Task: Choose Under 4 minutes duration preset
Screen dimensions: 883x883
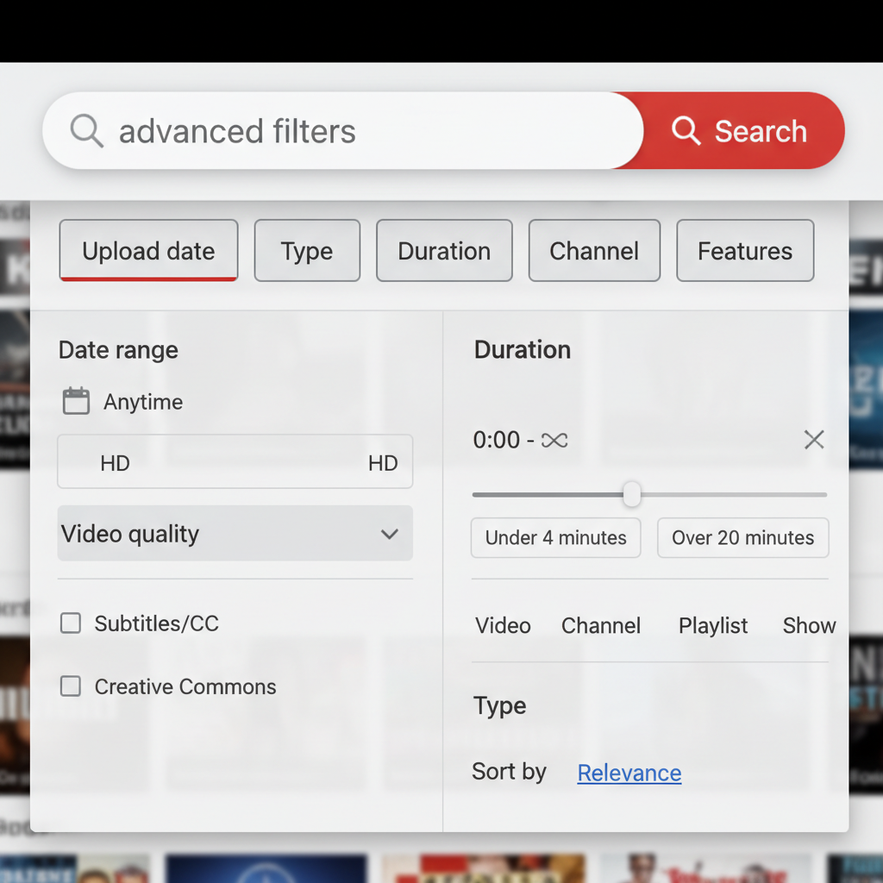Action: pos(555,538)
